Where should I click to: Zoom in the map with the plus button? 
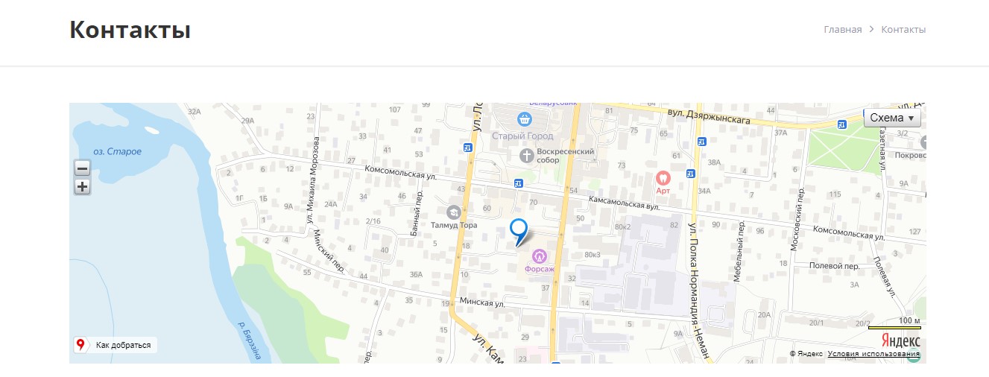point(82,187)
